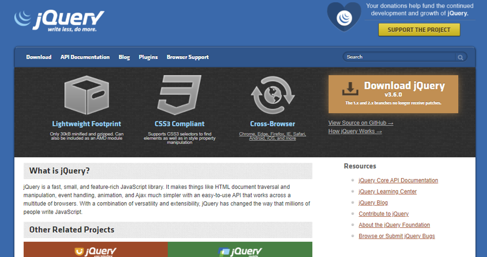Click the CSS3 shield icon
This screenshot has width=487, height=257.
click(x=179, y=95)
